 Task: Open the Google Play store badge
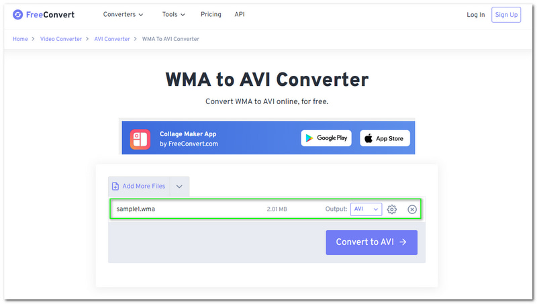click(326, 138)
